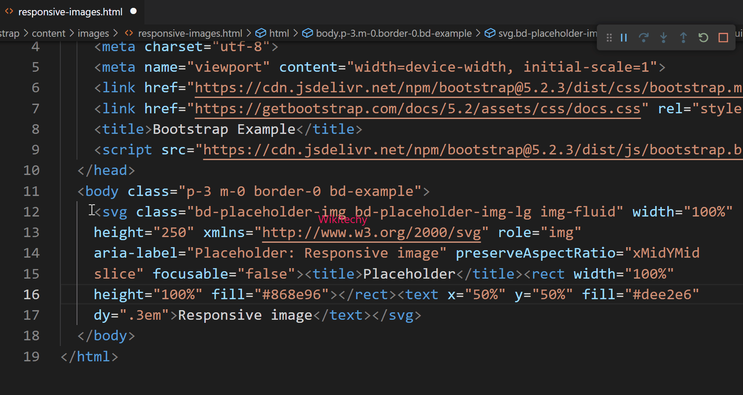Click the Step Over debug icon
The height and width of the screenshot is (395, 743).
point(644,38)
